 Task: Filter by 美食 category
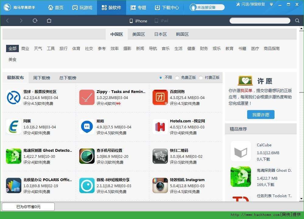(12, 59)
